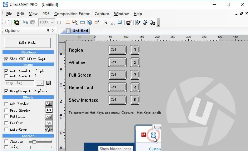Select the abc text tool
Screen dimensions: 248x151
pyautogui.click(x=113, y=23)
